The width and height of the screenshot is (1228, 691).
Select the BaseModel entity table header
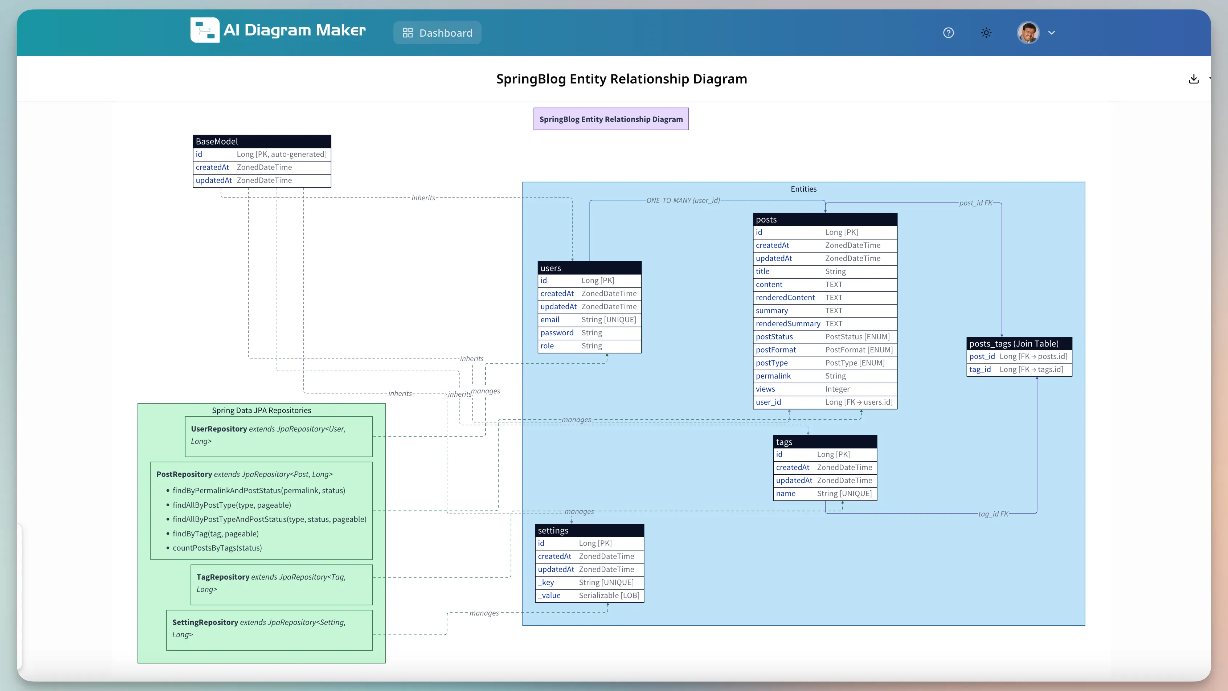[261, 141]
